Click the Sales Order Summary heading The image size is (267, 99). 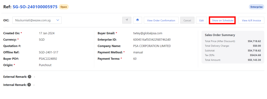pos(220,35)
